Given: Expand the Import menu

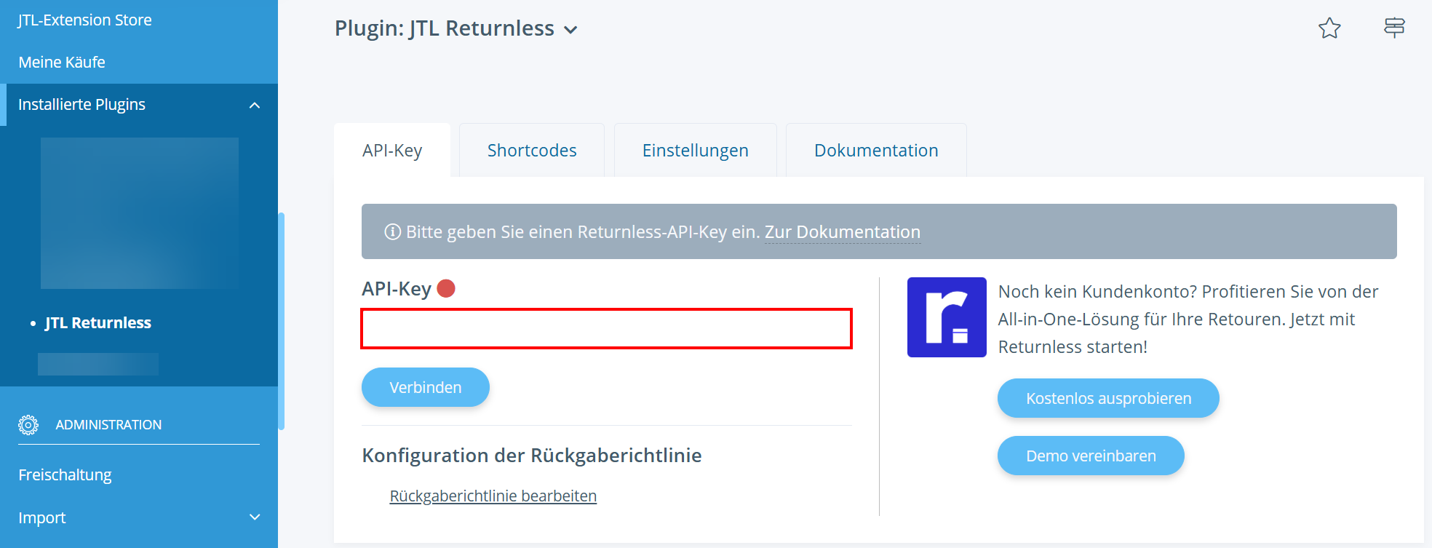Looking at the screenshot, I should click(x=255, y=517).
